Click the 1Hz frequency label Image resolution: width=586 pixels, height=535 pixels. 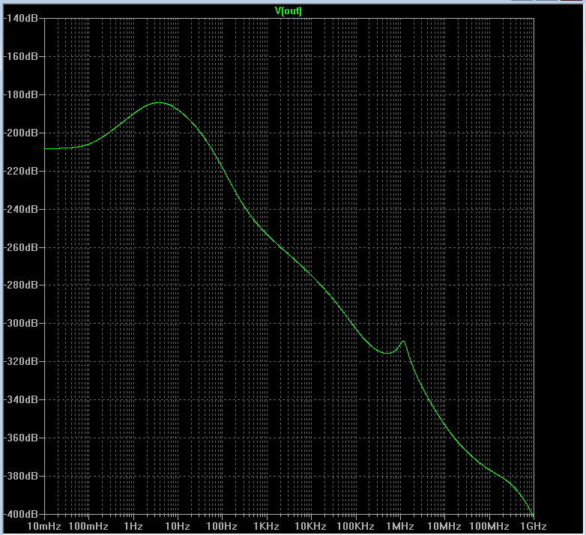133,527
